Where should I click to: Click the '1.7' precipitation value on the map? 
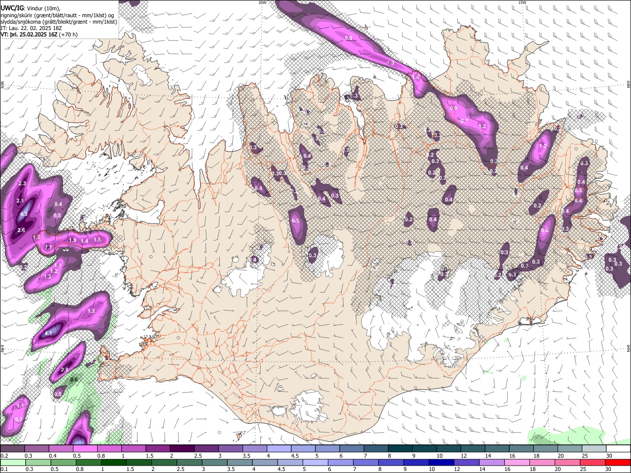tap(48, 247)
